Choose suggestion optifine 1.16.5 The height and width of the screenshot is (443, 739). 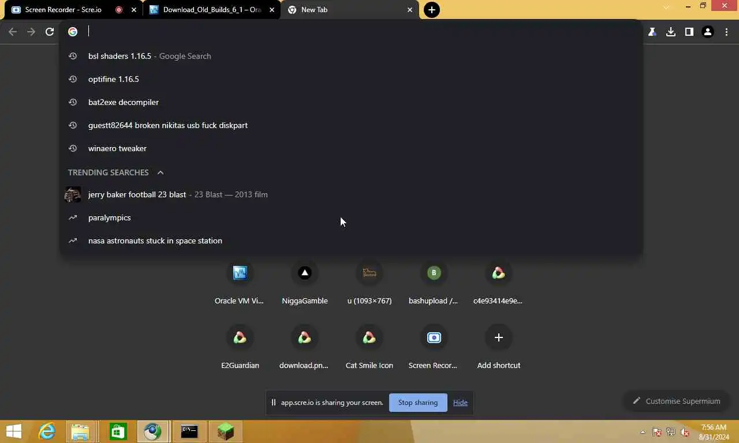[x=351, y=79]
